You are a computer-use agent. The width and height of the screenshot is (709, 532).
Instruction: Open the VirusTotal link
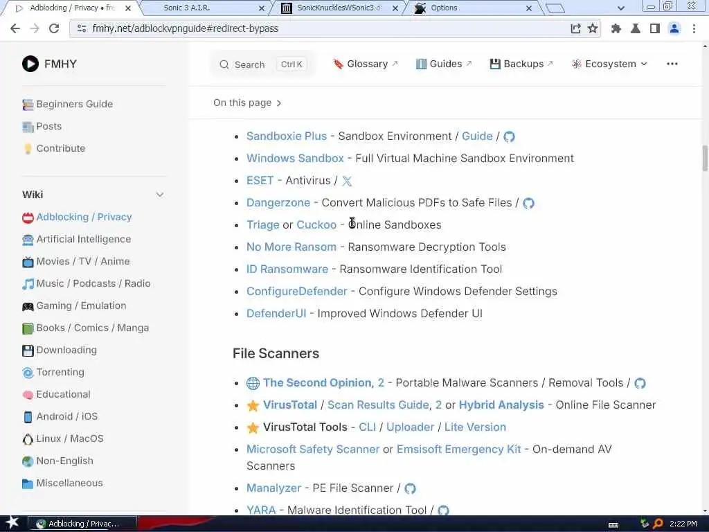click(x=290, y=405)
